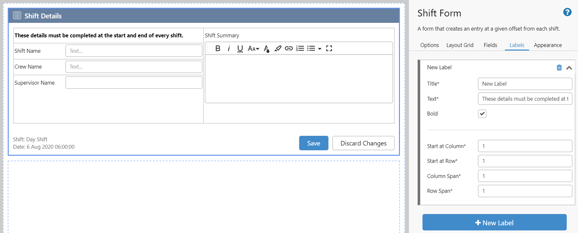Edit the label Title field
The image size is (578, 233).
point(525,84)
